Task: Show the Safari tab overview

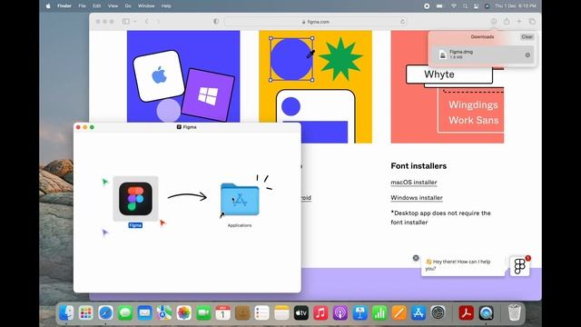Action: [x=532, y=22]
